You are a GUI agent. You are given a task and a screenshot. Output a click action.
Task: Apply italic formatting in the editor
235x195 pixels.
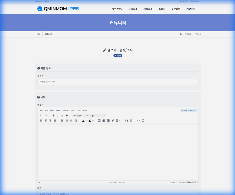point(58,116)
